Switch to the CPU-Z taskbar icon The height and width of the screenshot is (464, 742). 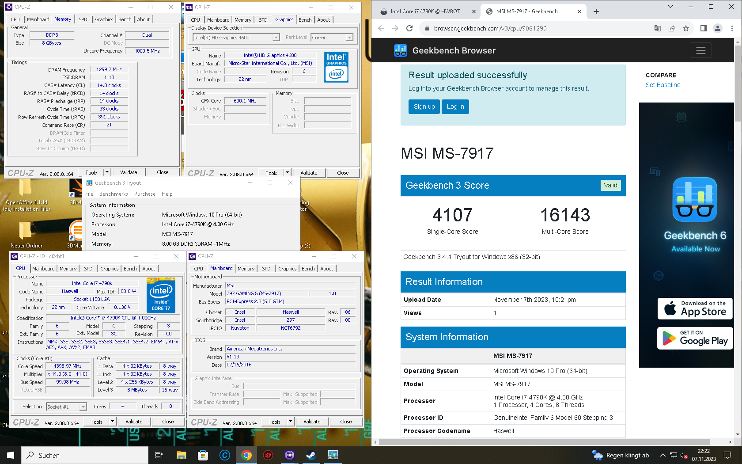click(289, 455)
